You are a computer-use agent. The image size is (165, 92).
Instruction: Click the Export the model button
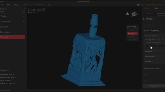point(154,86)
